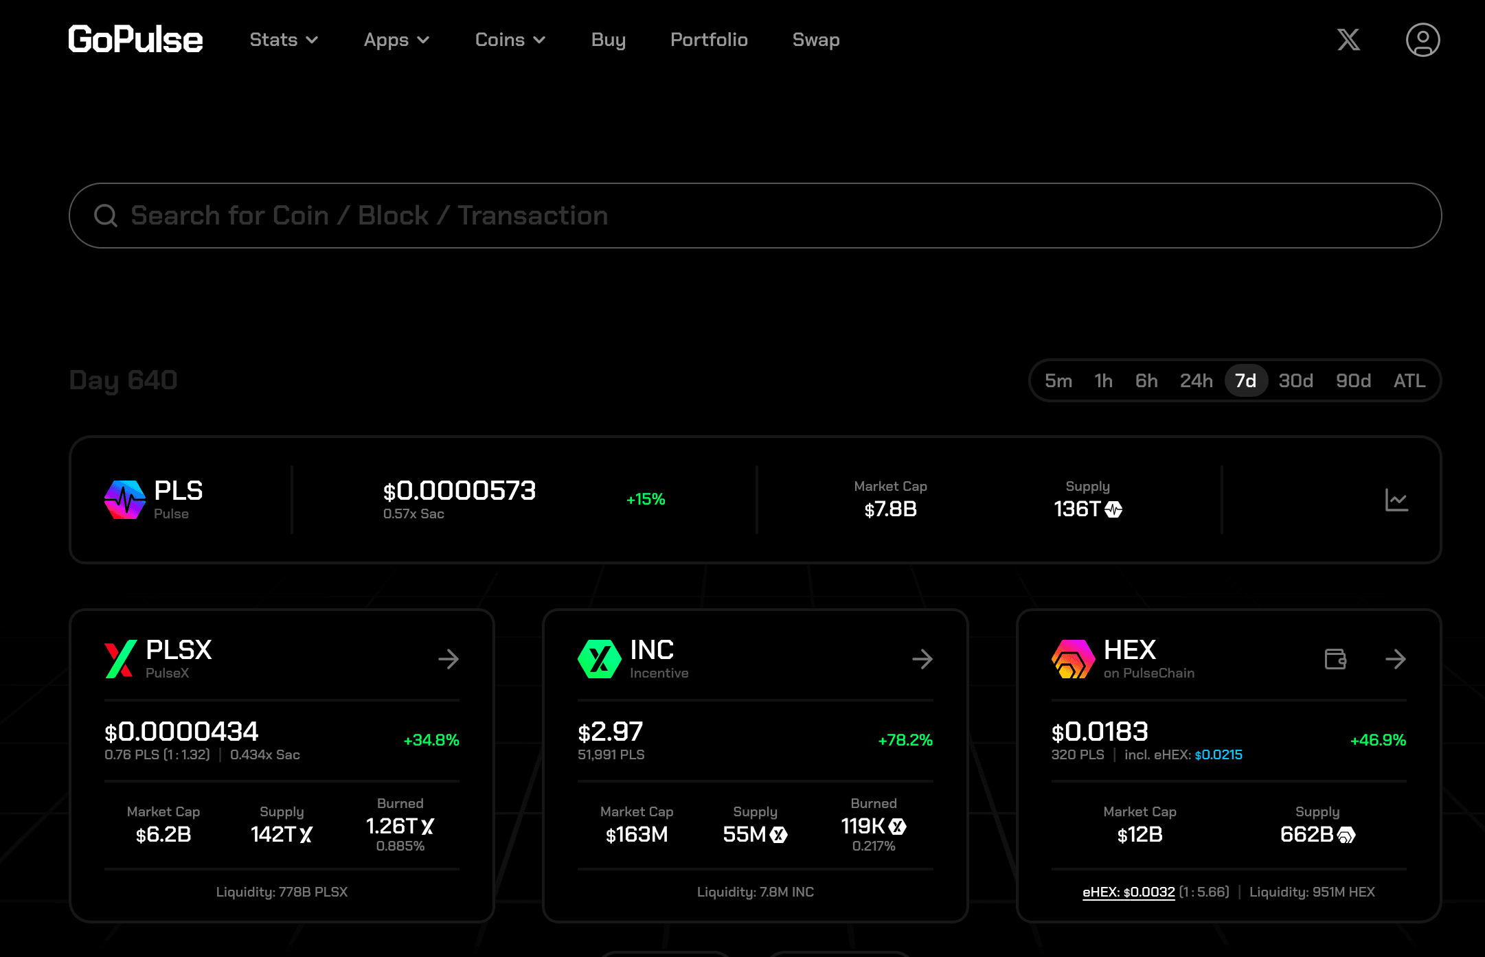Click the HEX wallet icon
This screenshot has width=1485, height=957.
1335,659
